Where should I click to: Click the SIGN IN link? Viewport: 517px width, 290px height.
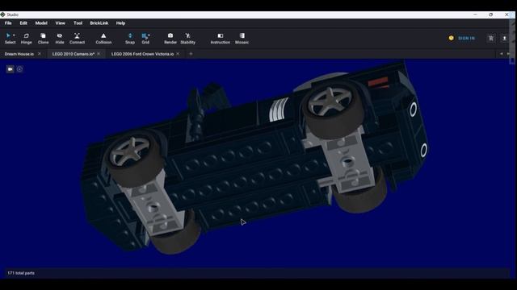tap(467, 38)
